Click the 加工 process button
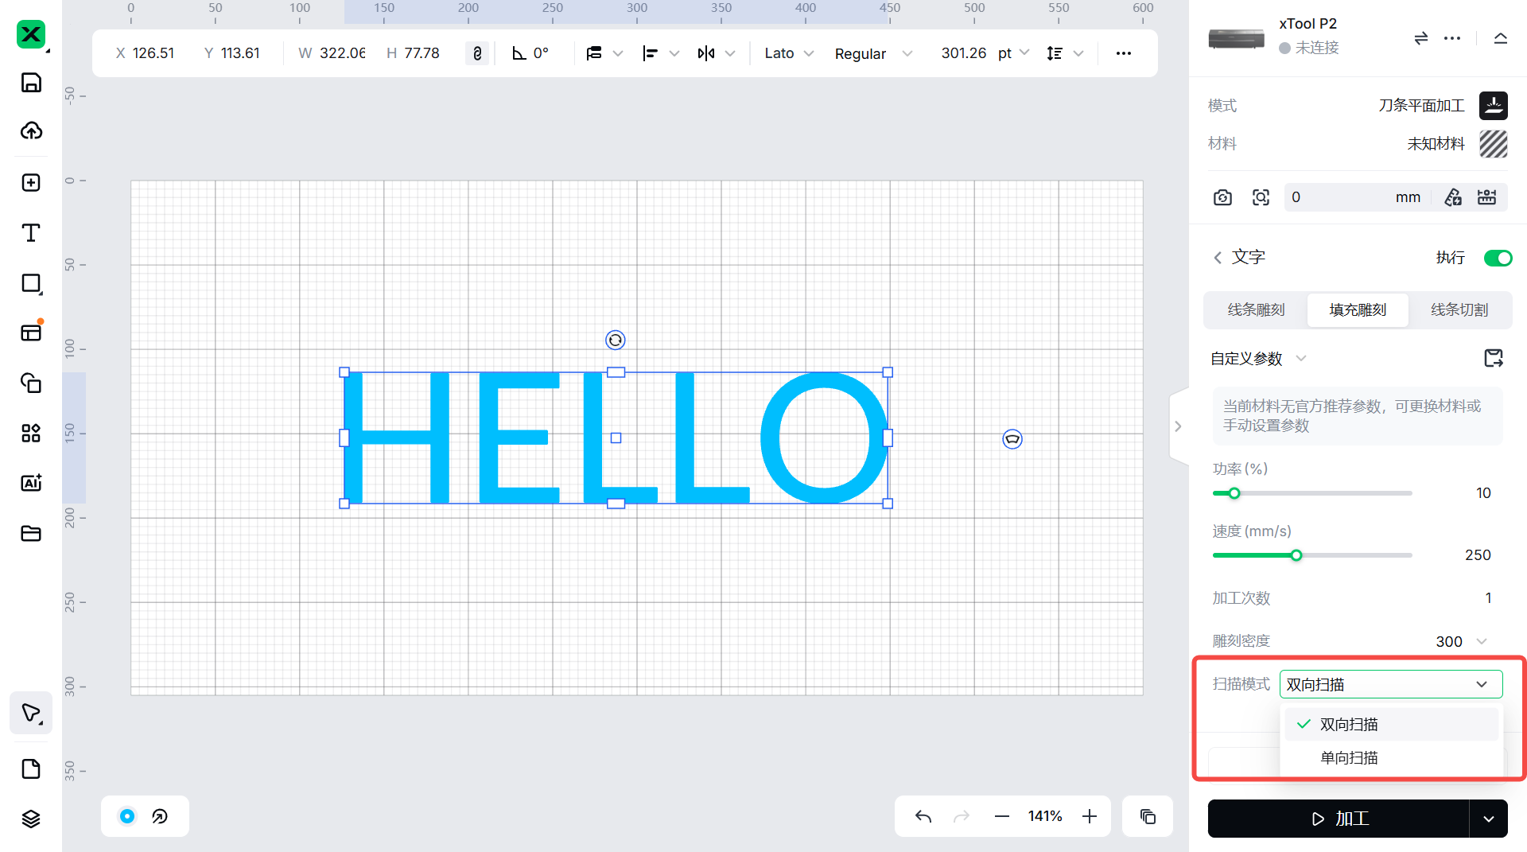Screen dimensions: 1527x852 (1339, 819)
